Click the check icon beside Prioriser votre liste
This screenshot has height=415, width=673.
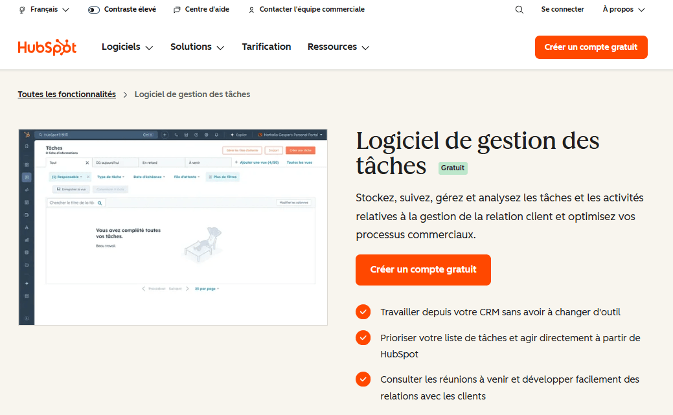coord(363,338)
